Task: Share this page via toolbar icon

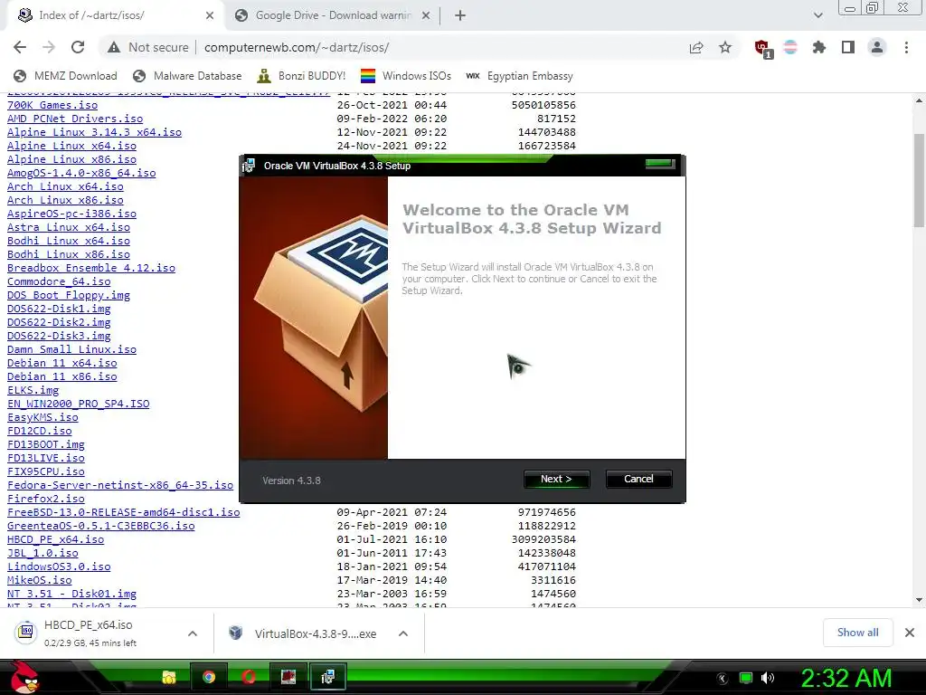Action: tap(696, 47)
